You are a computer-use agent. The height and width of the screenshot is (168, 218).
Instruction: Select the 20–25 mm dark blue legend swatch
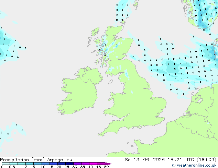pyautogui.click(x=61, y=164)
